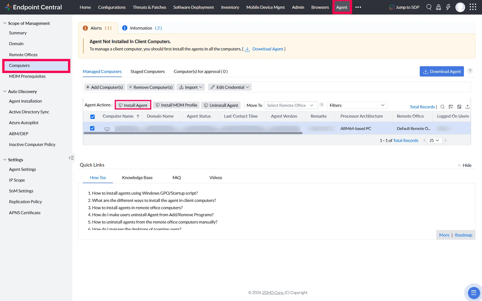The height and width of the screenshot is (301, 482).
Task: Switch to Information tab
Action: tap(142, 28)
